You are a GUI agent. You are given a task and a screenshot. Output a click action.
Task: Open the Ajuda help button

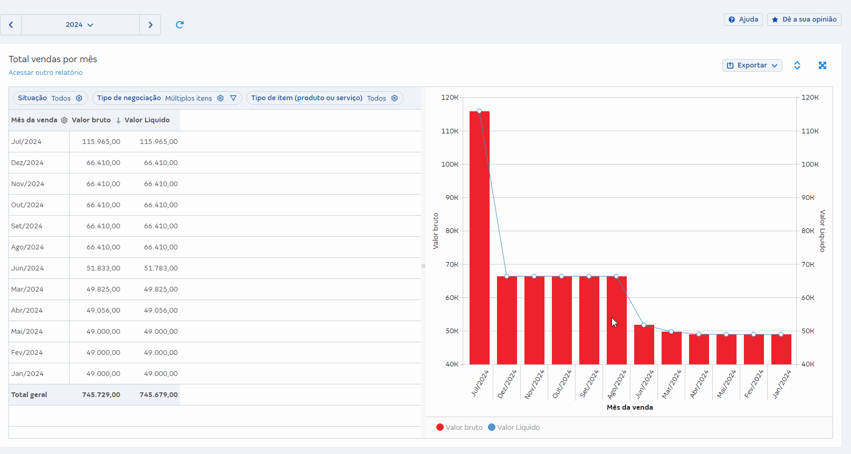(743, 20)
